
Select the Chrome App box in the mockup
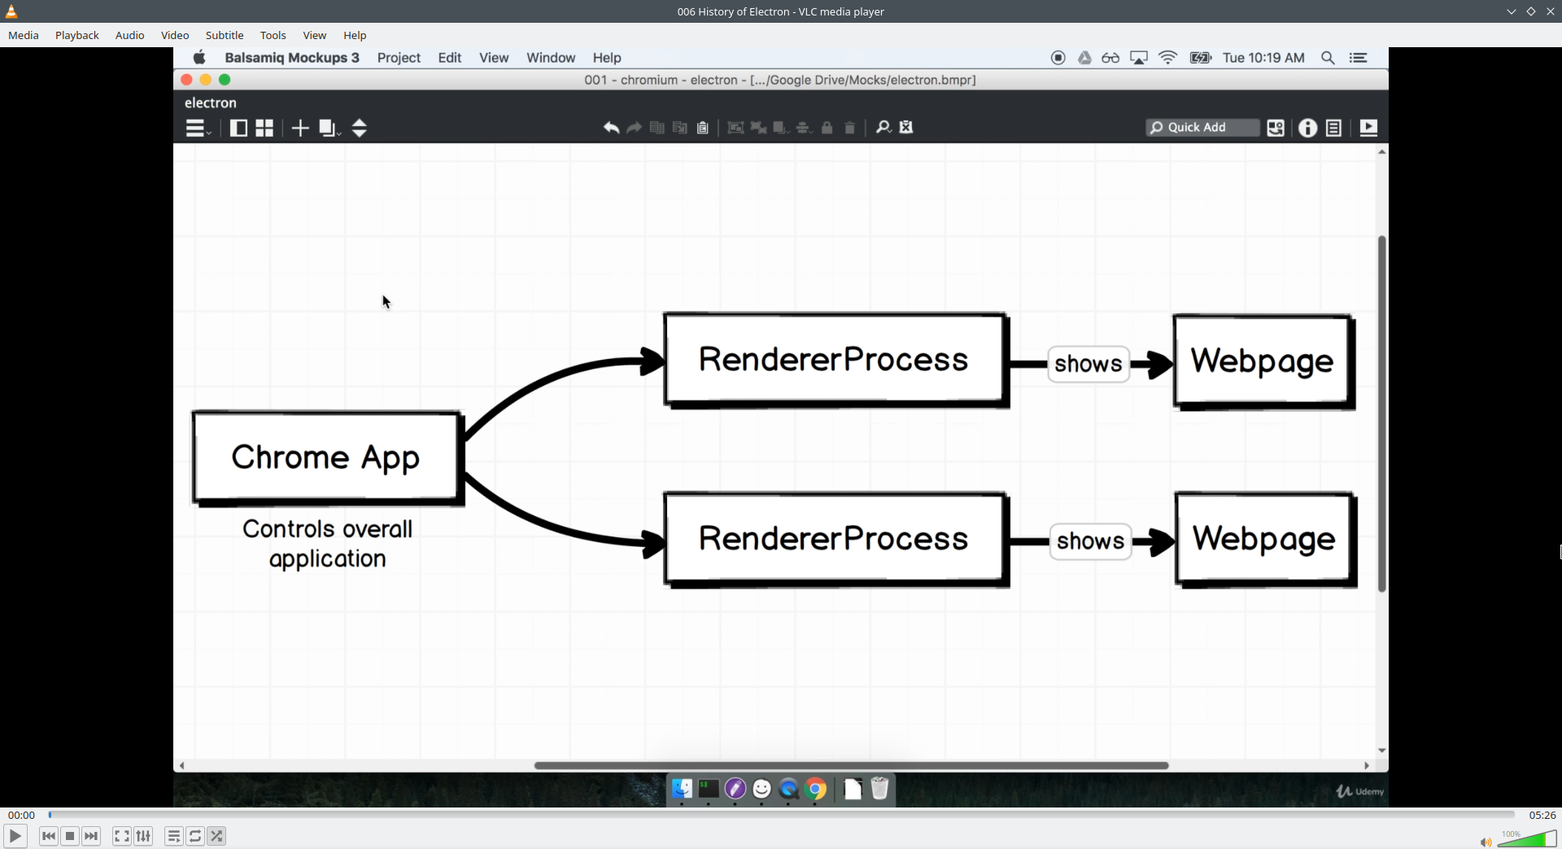[x=328, y=457]
